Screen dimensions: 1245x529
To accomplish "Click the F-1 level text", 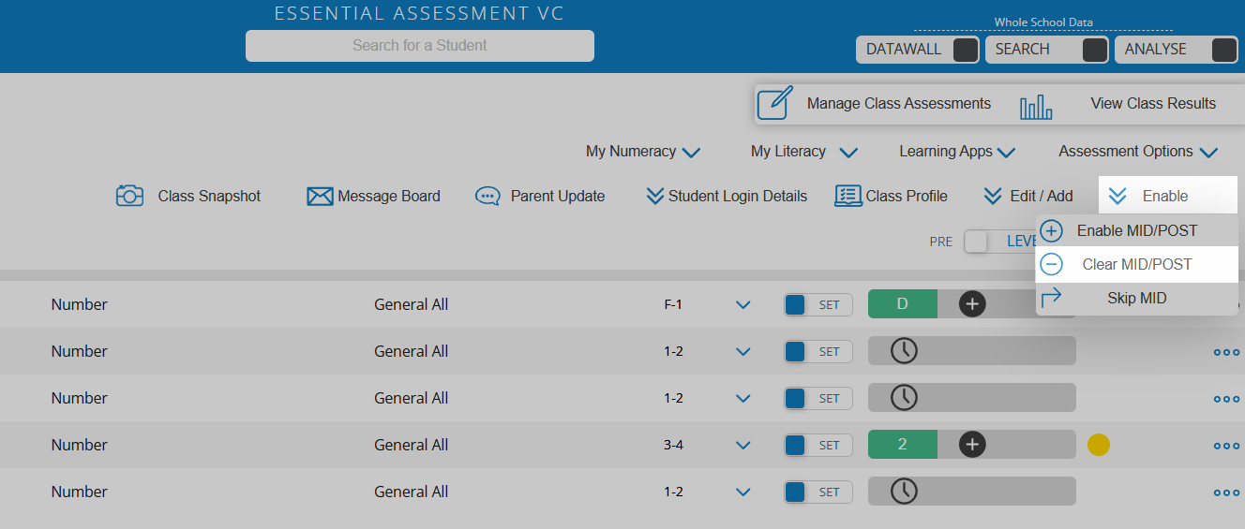I will pyautogui.click(x=672, y=304).
